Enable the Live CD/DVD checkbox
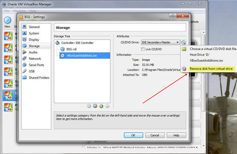 point(143,49)
